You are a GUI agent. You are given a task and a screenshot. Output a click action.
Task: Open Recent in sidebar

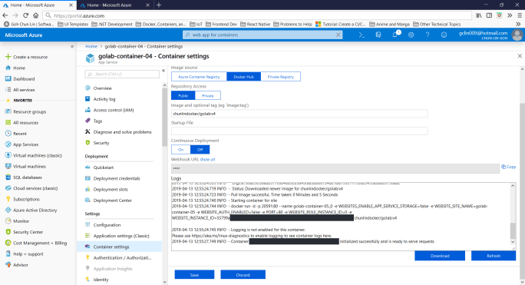coord(16,134)
